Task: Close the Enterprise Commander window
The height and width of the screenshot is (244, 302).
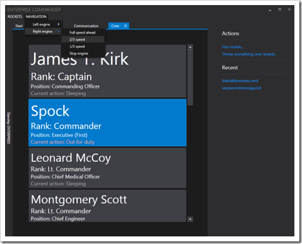Action: [289, 10]
